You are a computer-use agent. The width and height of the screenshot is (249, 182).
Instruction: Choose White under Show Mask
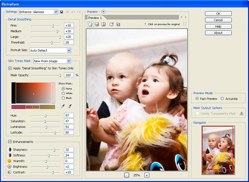pyautogui.click(x=63, y=93)
